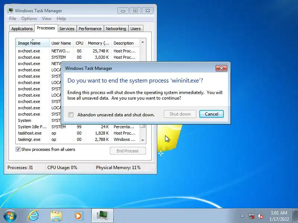Click the Percenta... description cell
Viewport: 298px width, 223px height.
tap(124, 127)
